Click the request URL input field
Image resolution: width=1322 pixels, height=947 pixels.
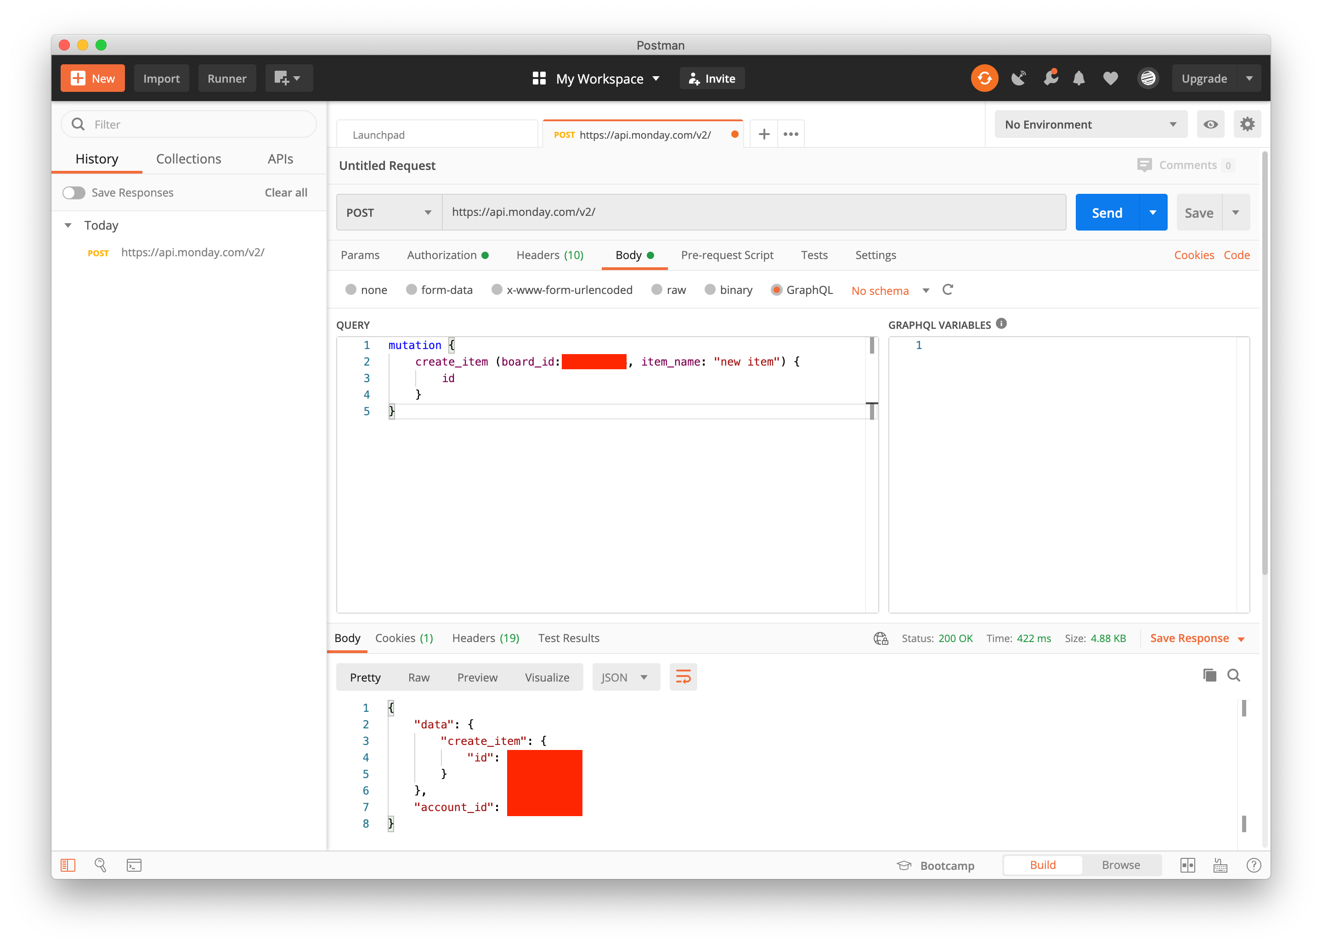754,212
